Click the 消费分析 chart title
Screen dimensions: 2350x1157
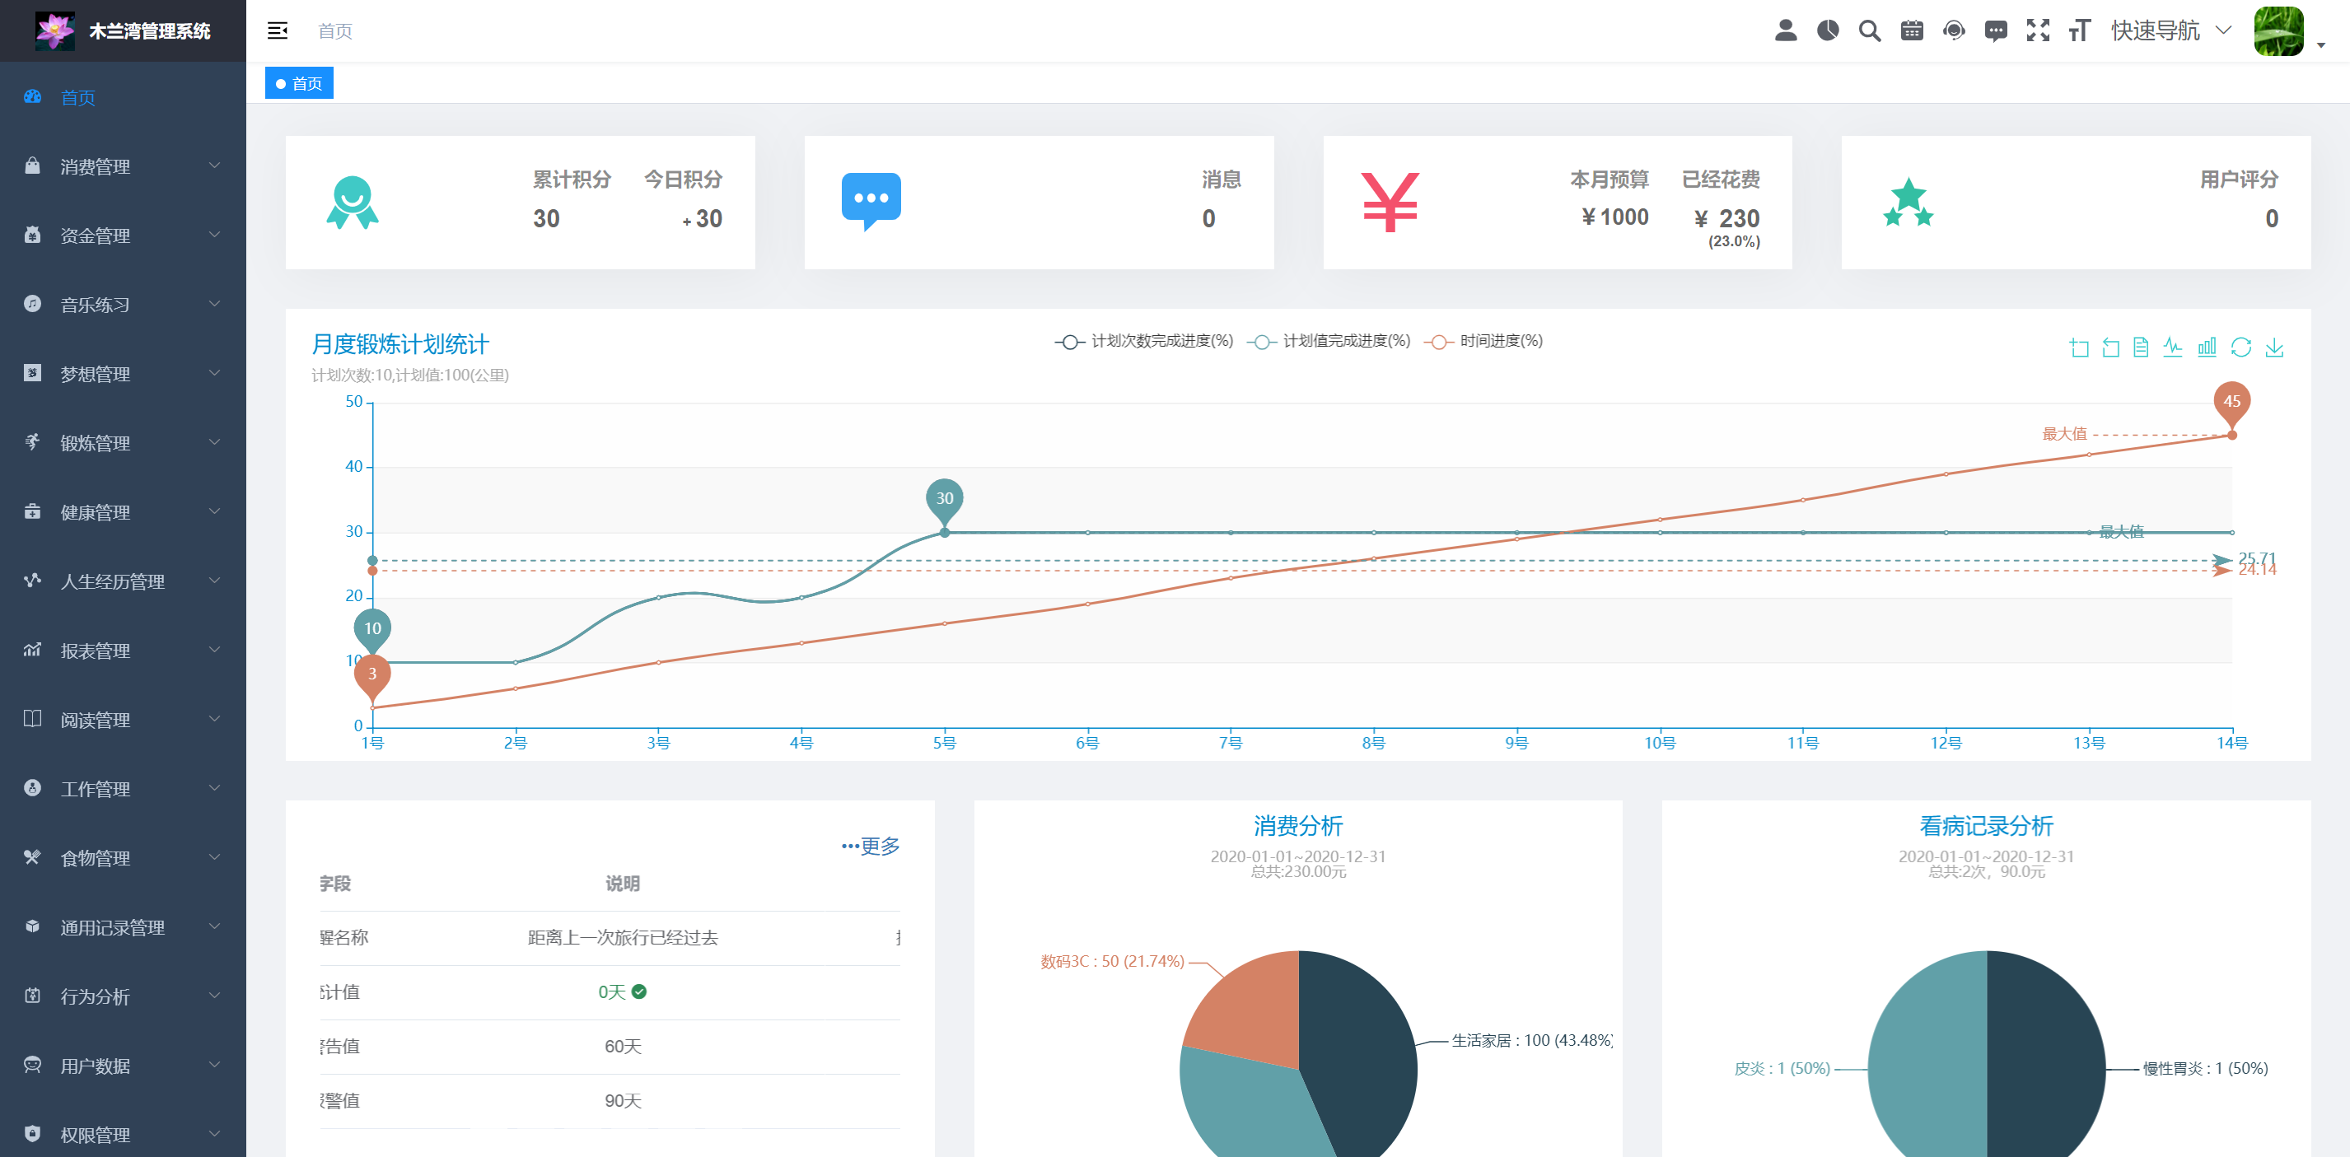coord(1298,826)
